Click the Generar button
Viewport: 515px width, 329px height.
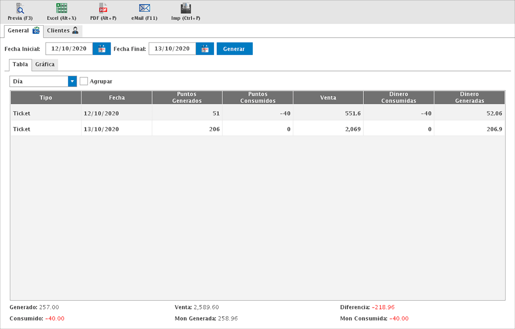coord(234,49)
